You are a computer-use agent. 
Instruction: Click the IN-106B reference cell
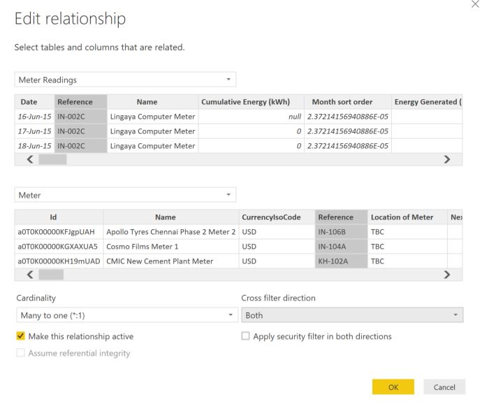pyautogui.click(x=342, y=232)
